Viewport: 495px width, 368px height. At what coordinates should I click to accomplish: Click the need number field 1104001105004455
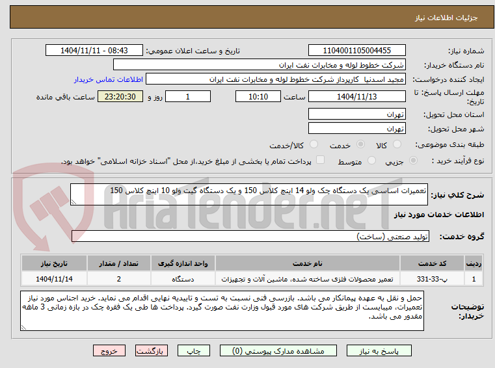[356, 51]
